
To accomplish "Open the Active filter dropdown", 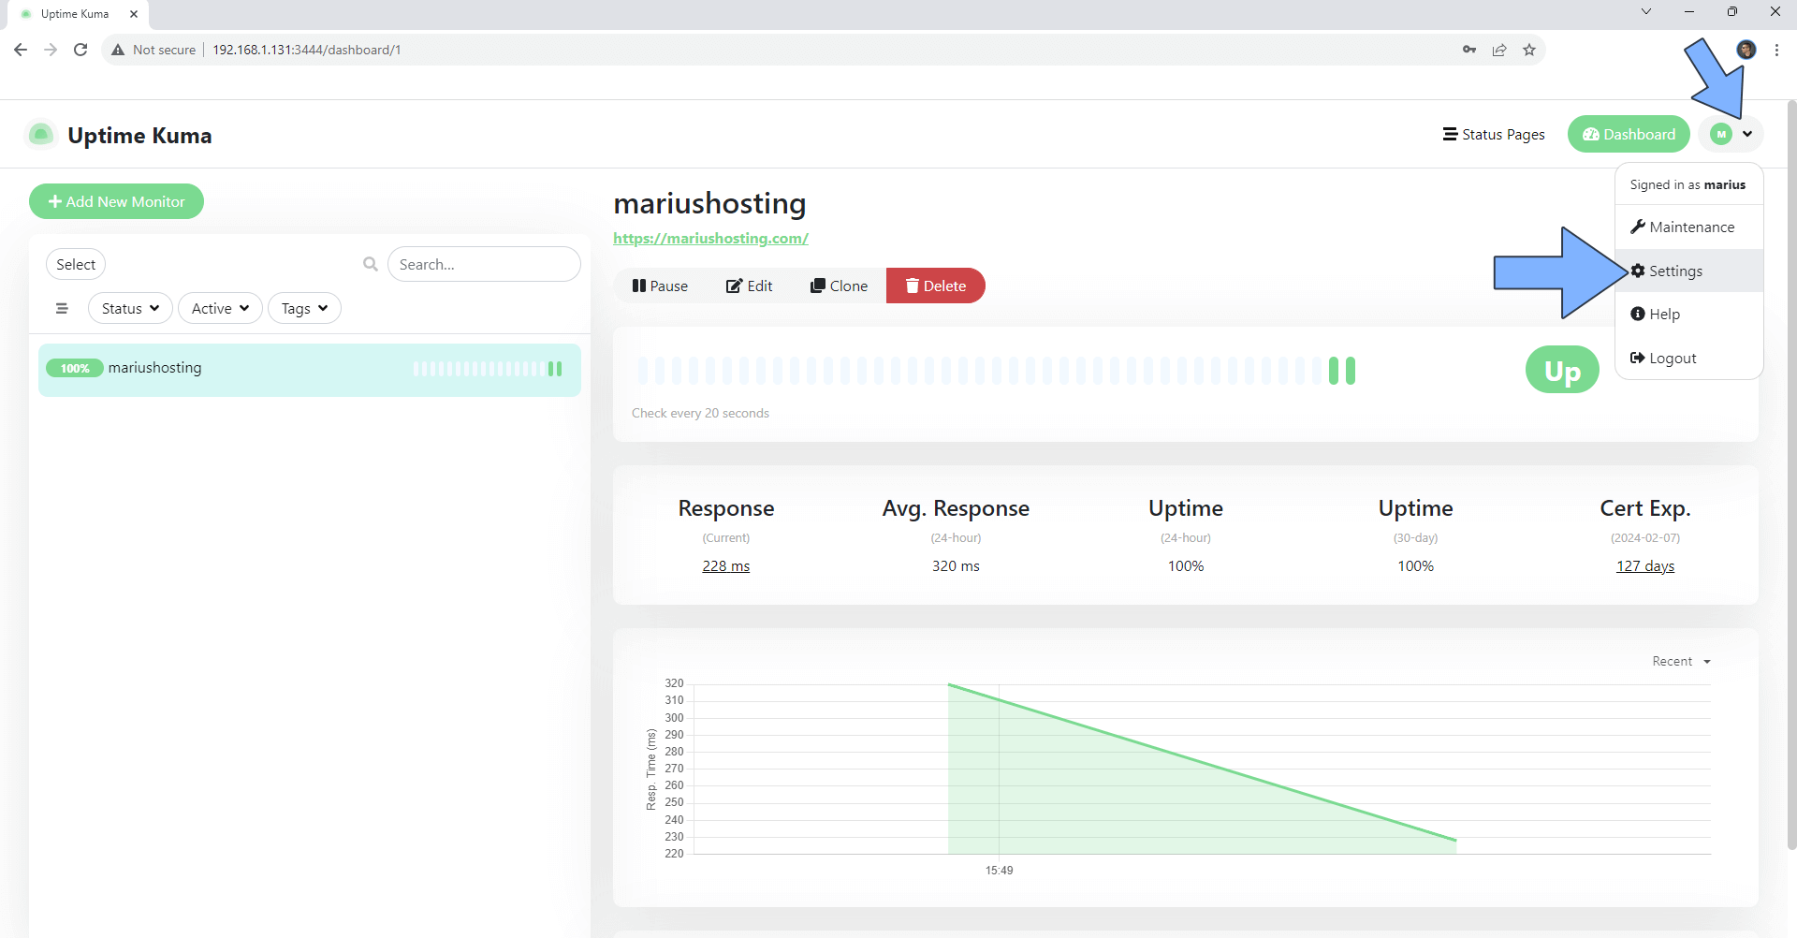I will click(219, 308).
